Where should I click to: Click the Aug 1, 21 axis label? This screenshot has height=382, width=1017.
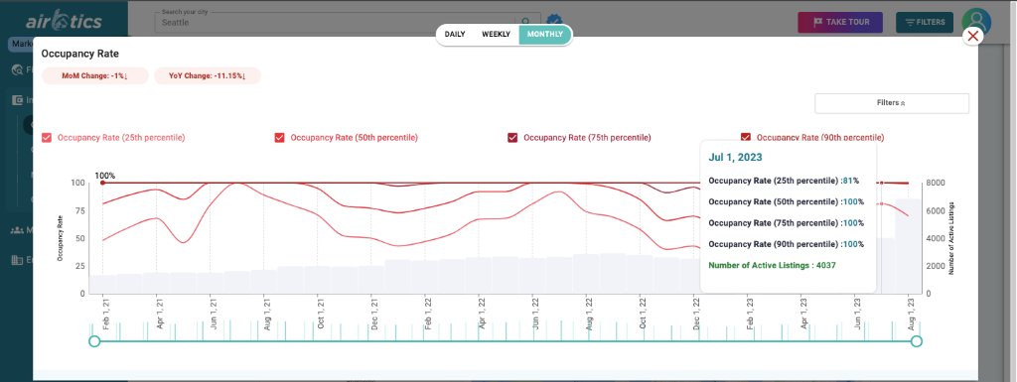point(267,313)
